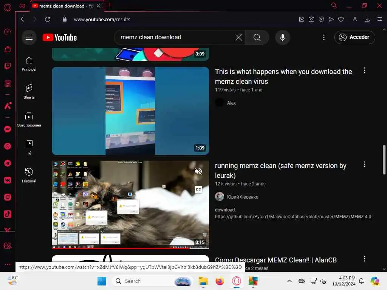
Task: Add page to bookmarks heart icon
Action: point(341,19)
